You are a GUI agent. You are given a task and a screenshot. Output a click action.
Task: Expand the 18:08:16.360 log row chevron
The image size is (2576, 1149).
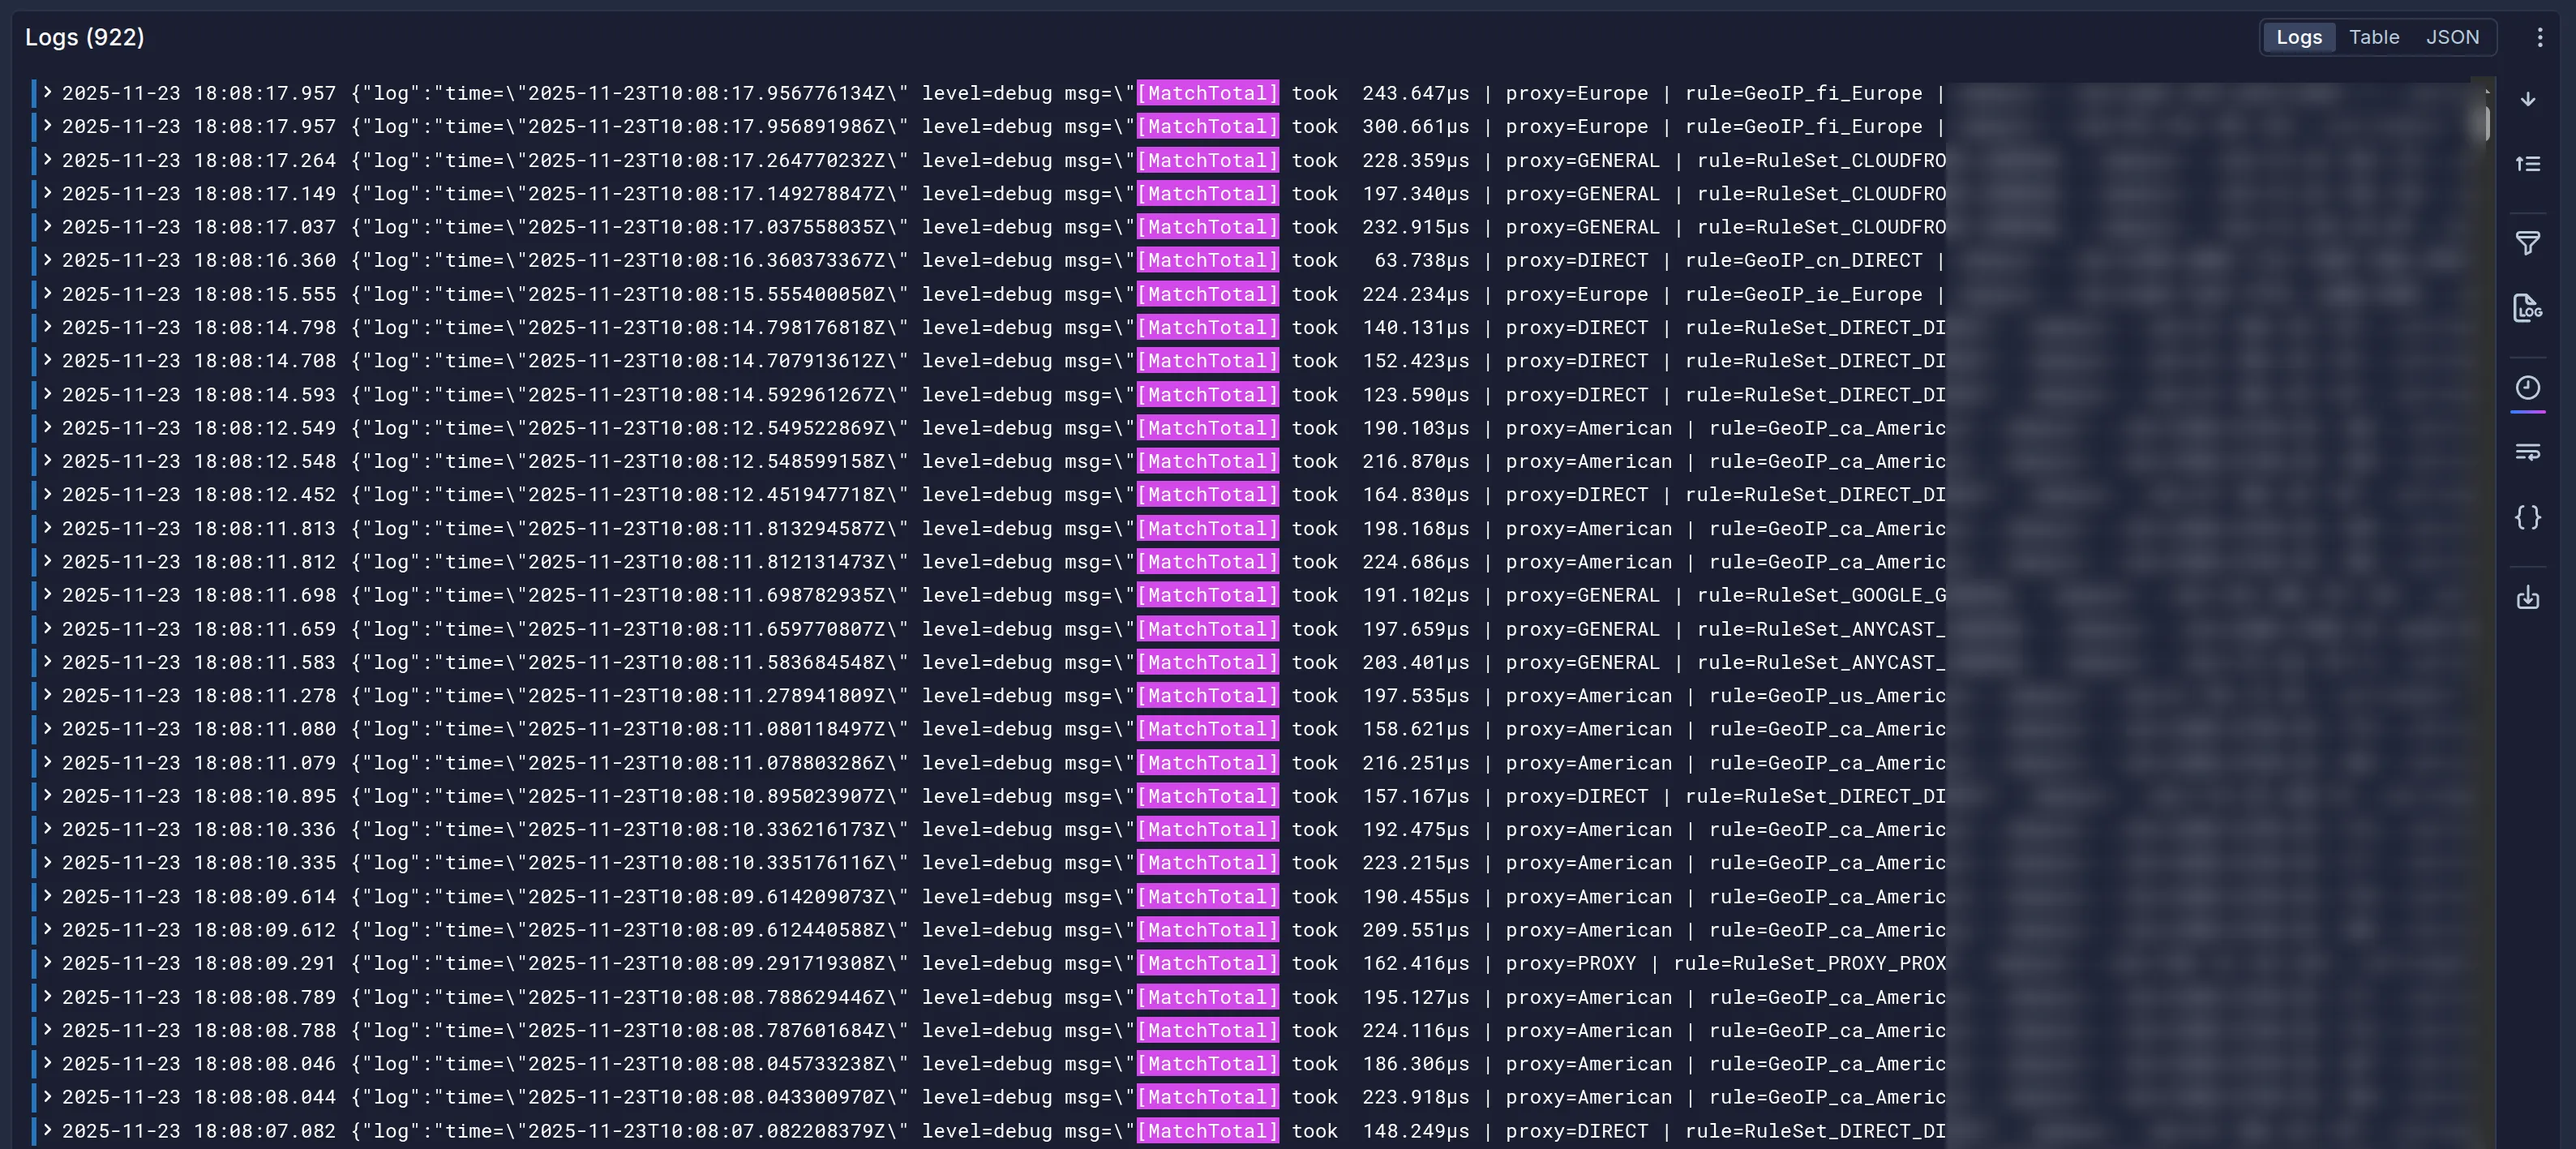point(47,260)
